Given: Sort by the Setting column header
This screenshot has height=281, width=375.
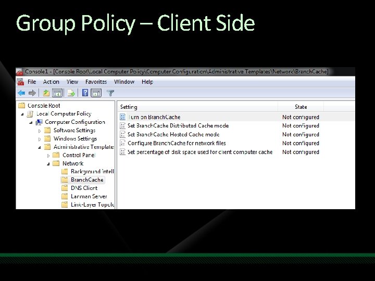Looking at the screenshot, I should [197, 107].
